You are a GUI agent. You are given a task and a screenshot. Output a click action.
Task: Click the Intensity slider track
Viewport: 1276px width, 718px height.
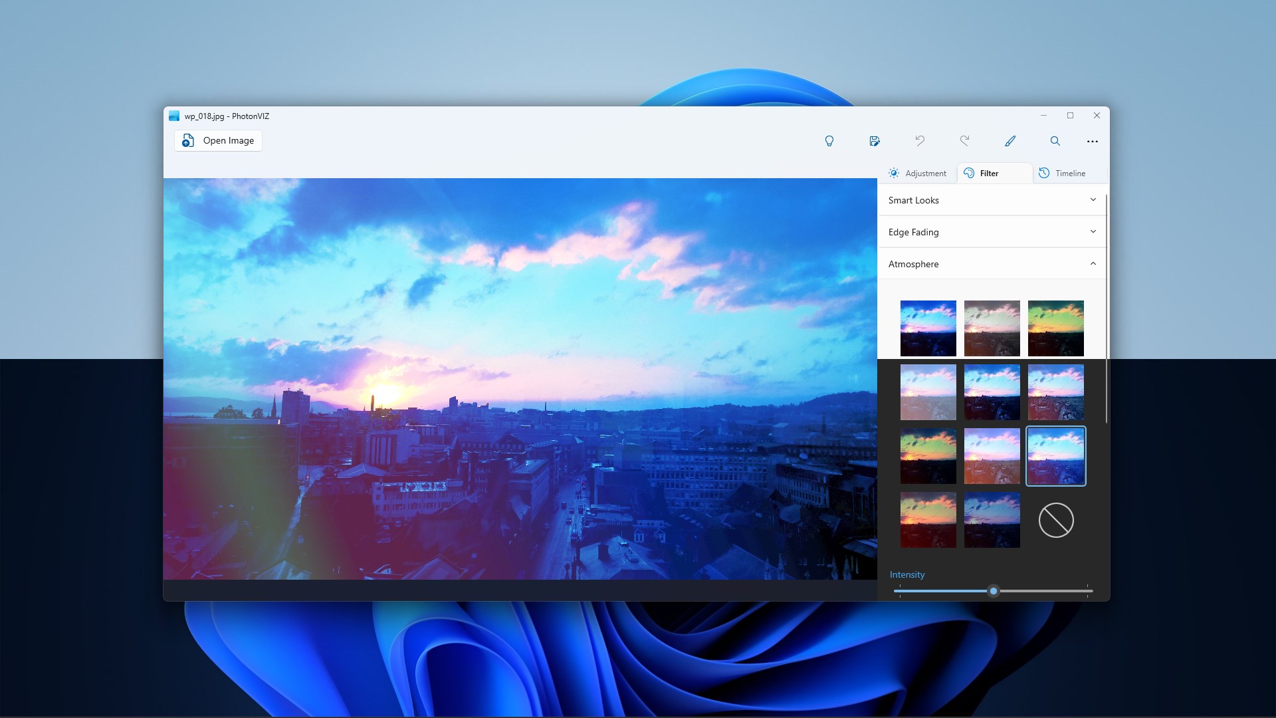click(x=993, y=591)
